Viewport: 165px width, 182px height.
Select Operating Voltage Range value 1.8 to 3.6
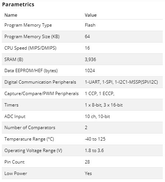[x=94, y=151]
